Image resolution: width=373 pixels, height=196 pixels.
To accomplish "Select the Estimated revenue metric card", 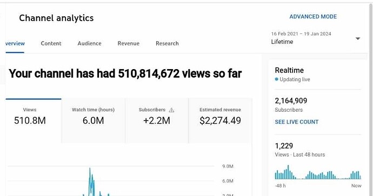I will coord(220,121).
